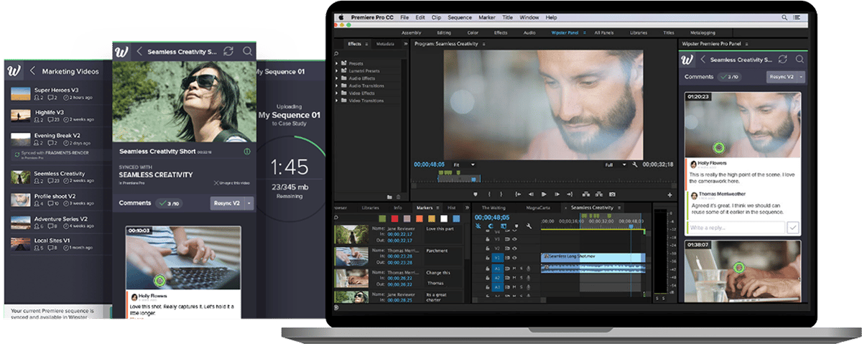Viewport: 862px width, 344px height.
Task: Select the green marker color swatch
Action: pyautogui.click(x=381, y=218)
